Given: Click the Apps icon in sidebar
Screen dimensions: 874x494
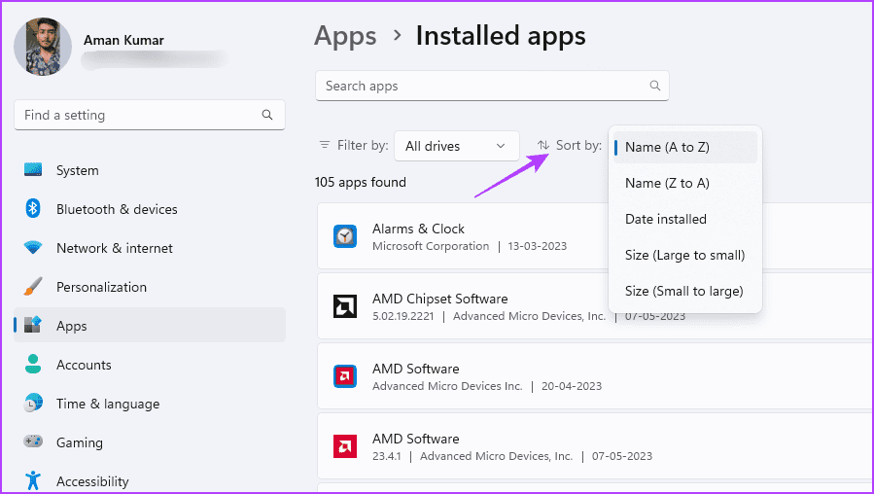Looking at the screenshot, I should (33, 325).
